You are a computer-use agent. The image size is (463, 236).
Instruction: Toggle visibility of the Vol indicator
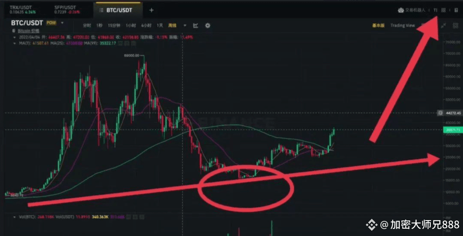[x=129, y=217]
